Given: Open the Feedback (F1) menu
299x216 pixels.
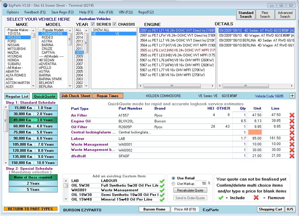Looking at the screenshot, I should coord(35,12).
